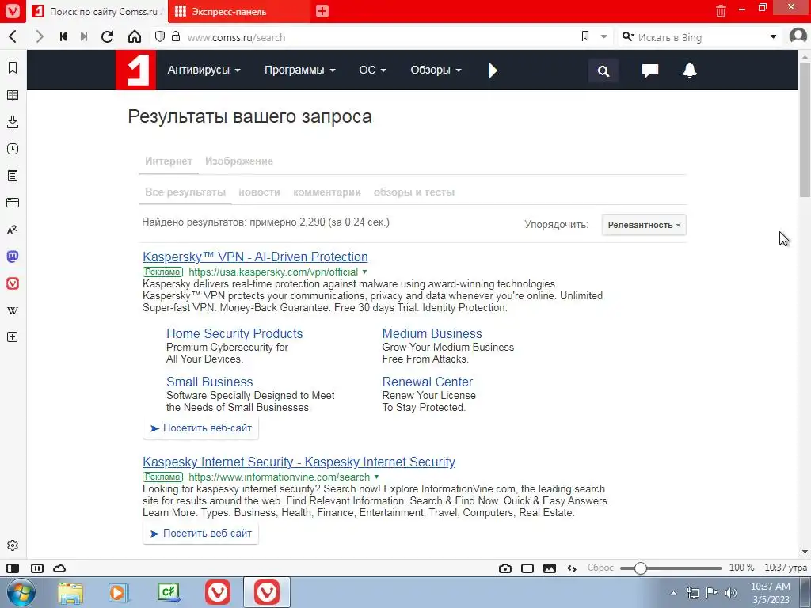Image resolution: width=811 pixels, height=608 pixels.
Task: Open address bar history dropdown arrow
Action: [x=603, y=36]
